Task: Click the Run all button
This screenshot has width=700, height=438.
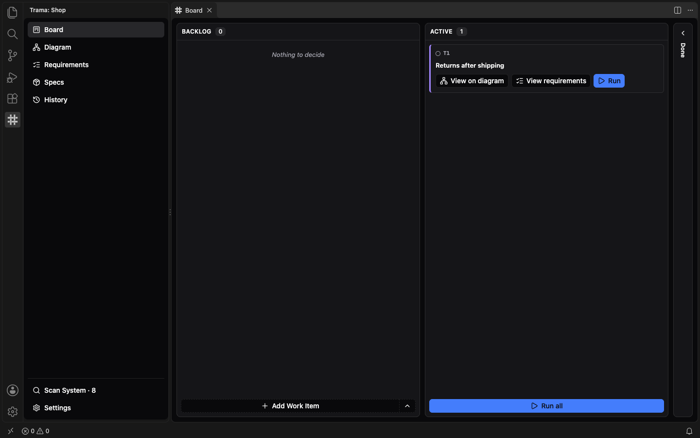Action: pyautogui.click(x=546, y=406)
